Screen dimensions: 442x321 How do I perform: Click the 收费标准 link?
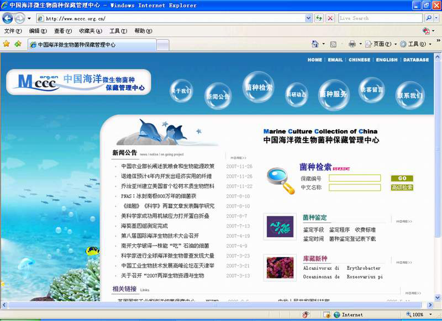click(x=365, y=230)
